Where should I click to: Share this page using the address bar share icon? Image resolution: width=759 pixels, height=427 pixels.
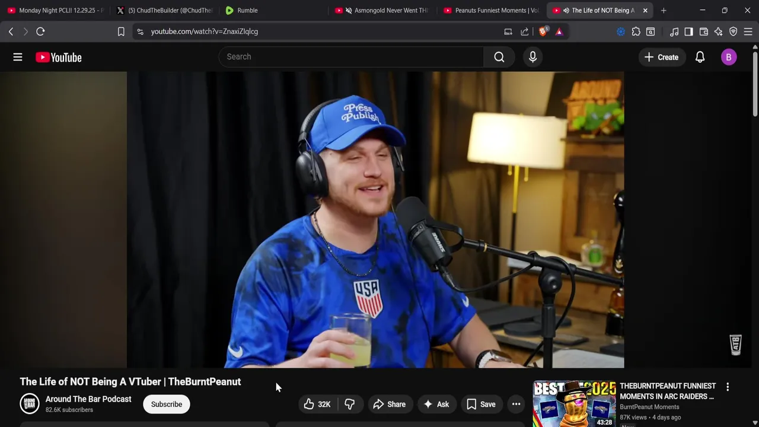[x=525, y=31]
